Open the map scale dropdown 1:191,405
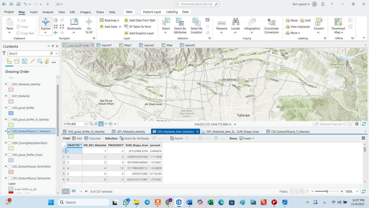Image resolution: width=369 pixels, height=208 pixels. click(85, 124)
